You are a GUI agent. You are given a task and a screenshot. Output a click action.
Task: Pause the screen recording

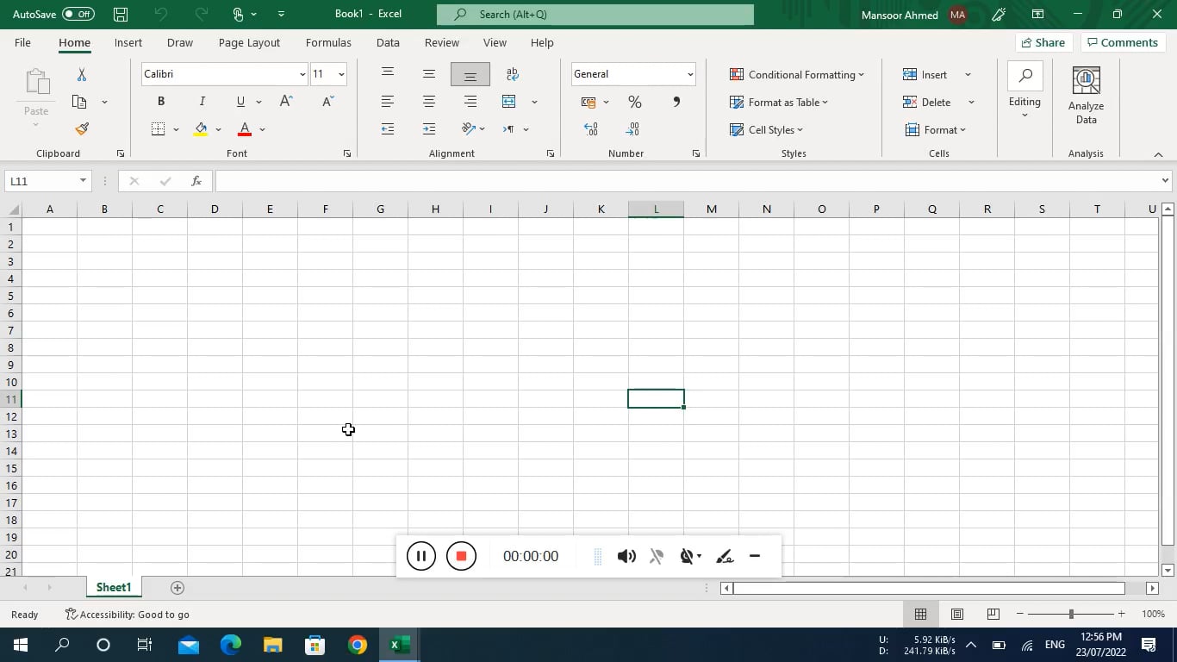tap(420, 556)
